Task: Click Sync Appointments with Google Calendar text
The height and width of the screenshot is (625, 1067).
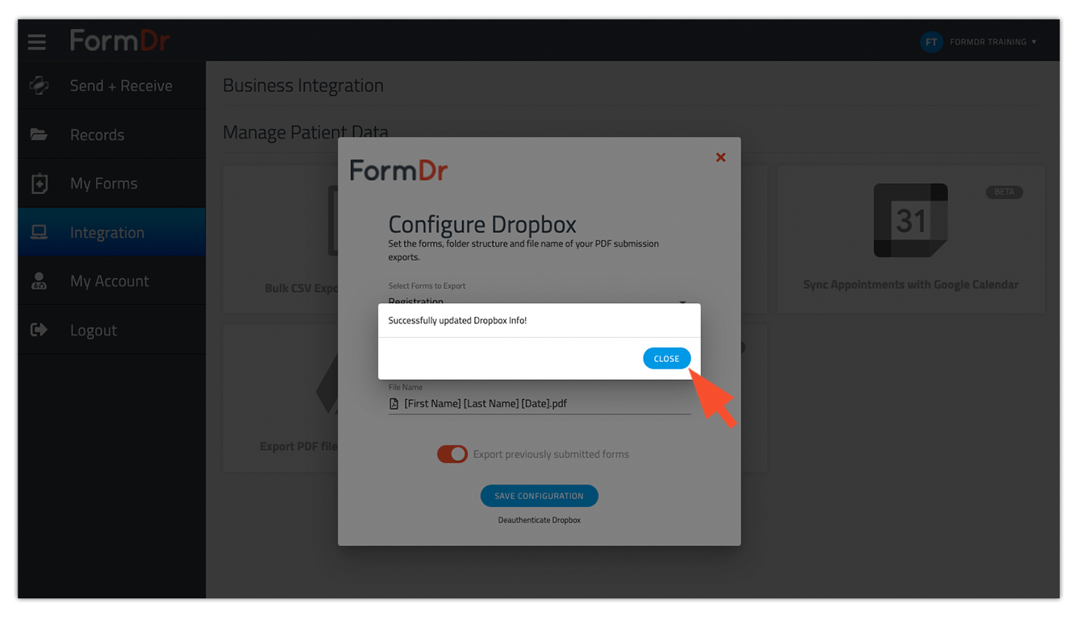Action: 911,285
